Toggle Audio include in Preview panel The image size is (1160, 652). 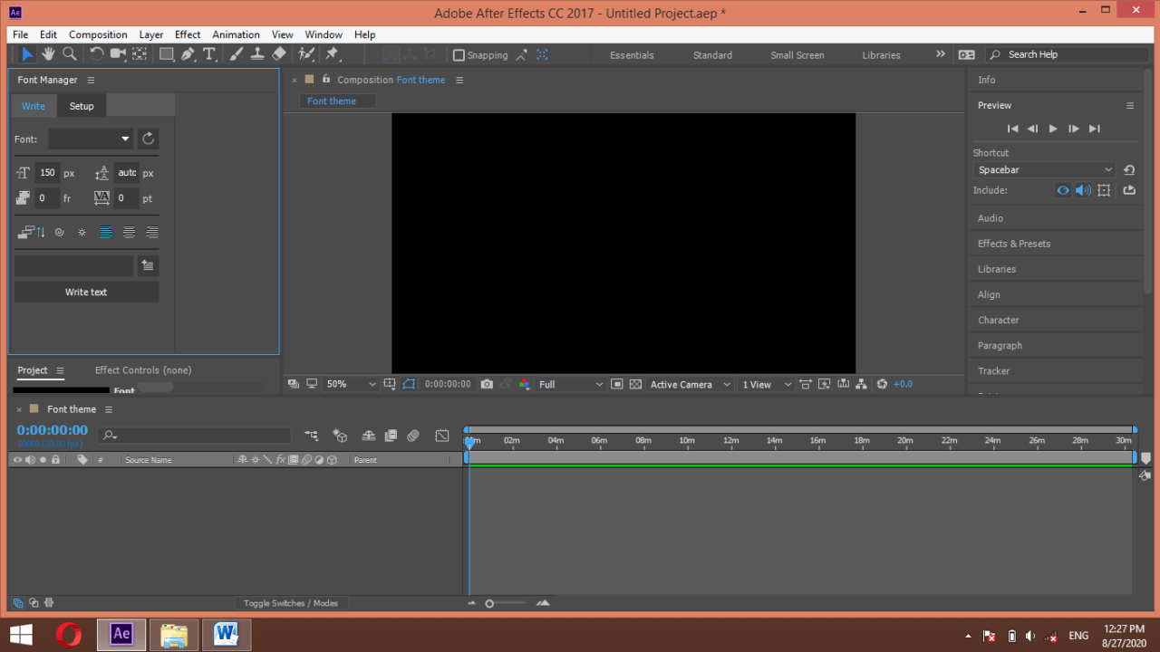tap(1084, 190)
